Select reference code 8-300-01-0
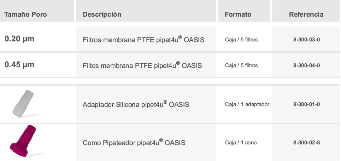341x161 pixels. [x=306, y=105]
